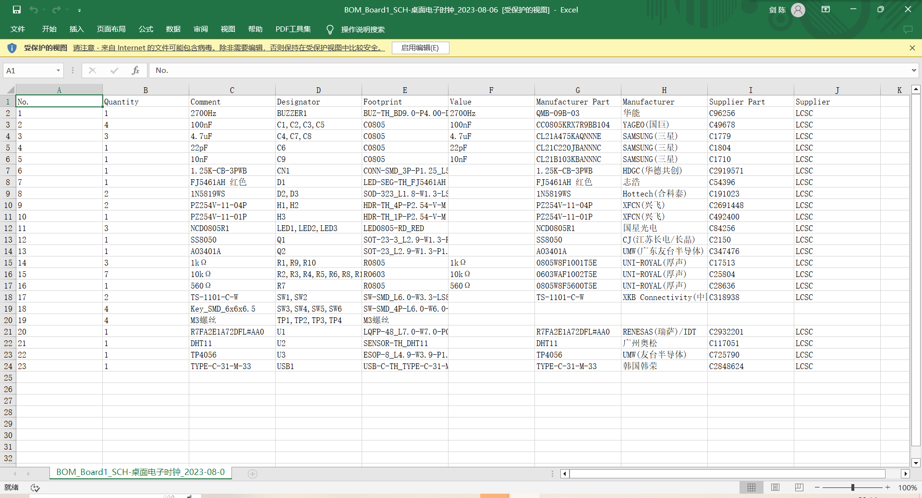This screenshot has height=498, width=922.
Task: Click the Manufacturer Part header cell
Action: pos(578,102)
